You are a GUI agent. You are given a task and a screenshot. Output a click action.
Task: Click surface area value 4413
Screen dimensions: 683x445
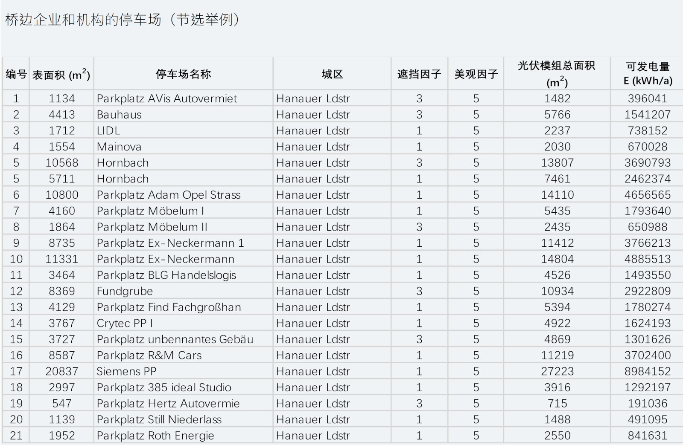[x=62, y=115]
